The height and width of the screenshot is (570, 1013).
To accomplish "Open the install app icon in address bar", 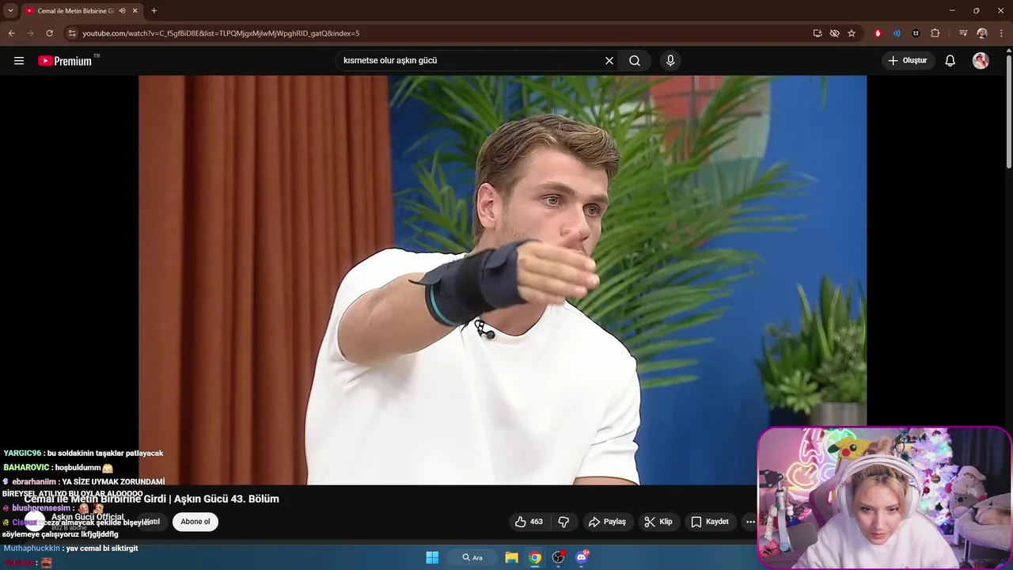I will (818, 33).
